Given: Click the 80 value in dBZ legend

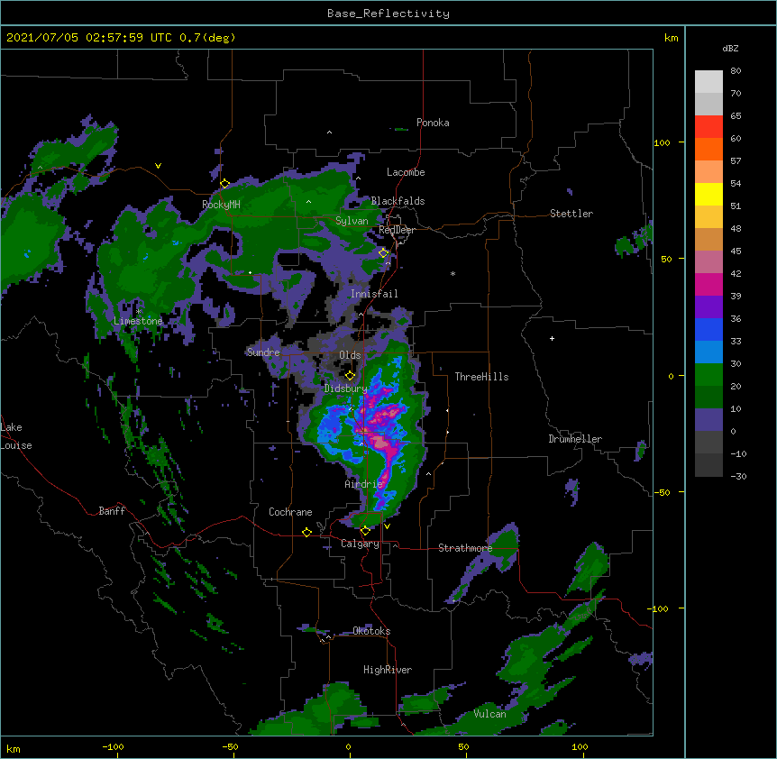Looking at the screenshot, I should (x=736, y=71).
